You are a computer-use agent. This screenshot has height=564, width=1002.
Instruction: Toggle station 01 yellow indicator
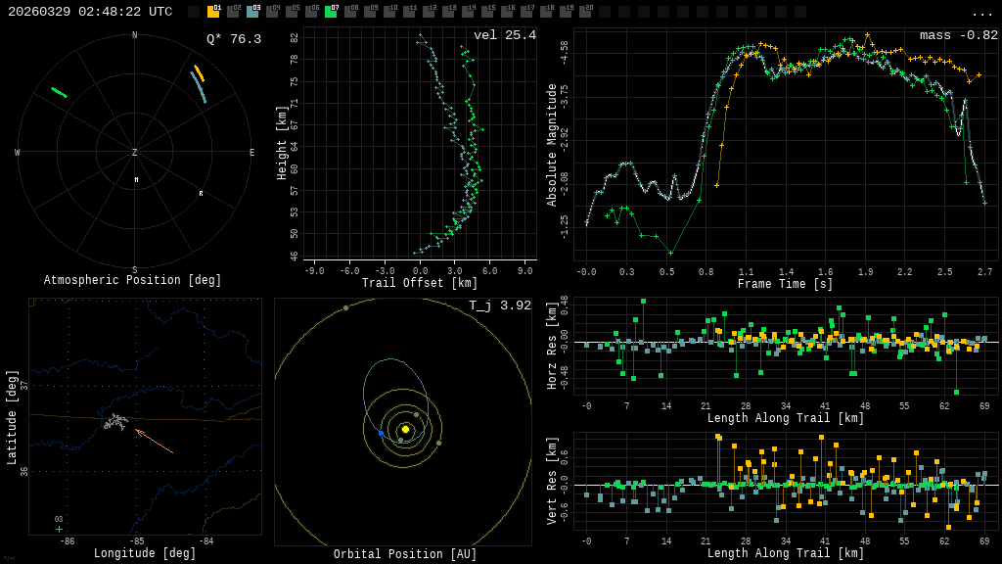coord(213,12)
